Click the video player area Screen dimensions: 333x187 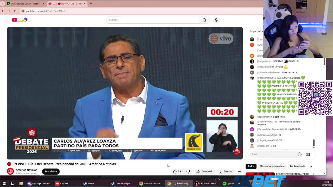coord(125,93)
